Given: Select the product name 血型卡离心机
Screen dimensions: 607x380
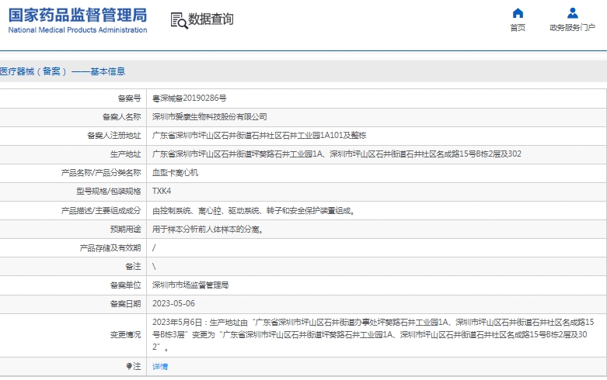Looking at the screenshot, I should 175,173.
